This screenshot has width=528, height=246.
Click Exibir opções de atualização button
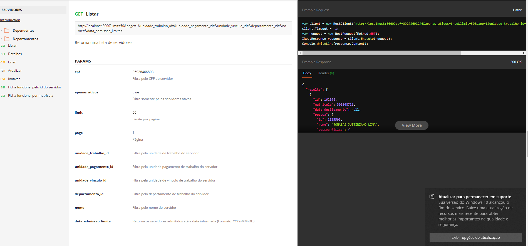click(x=476, y=237)
